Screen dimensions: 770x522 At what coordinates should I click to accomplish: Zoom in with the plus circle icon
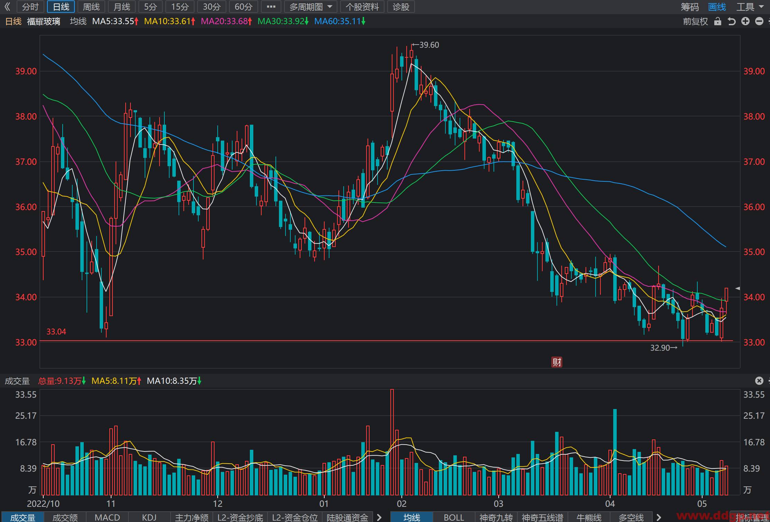745,21
